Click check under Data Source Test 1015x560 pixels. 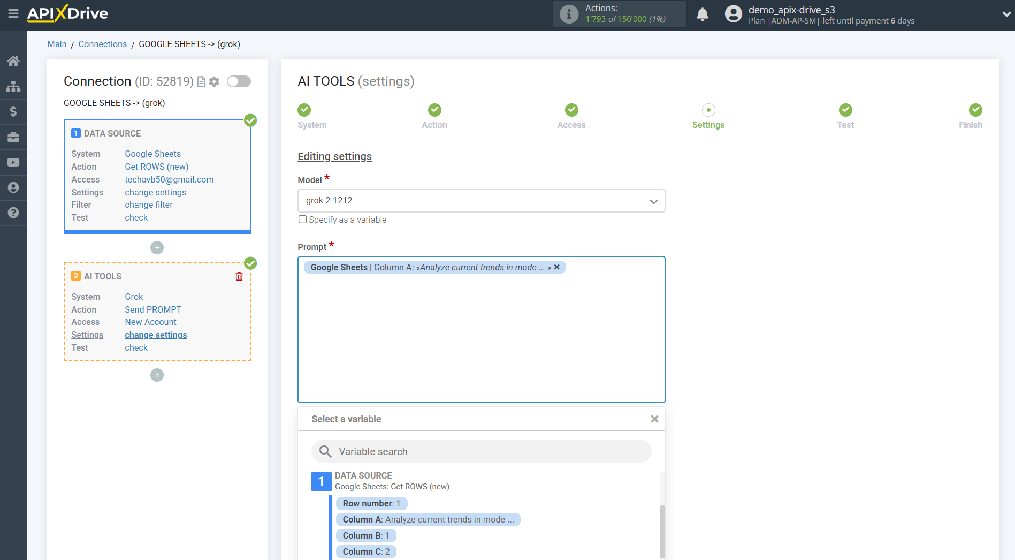136,217
